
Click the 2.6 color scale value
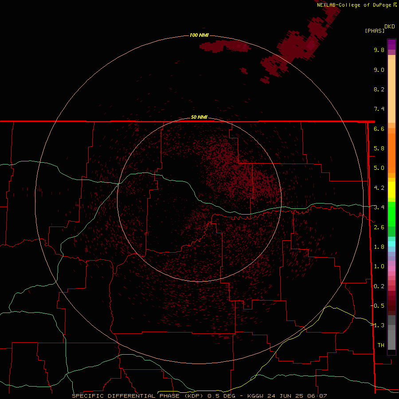[x=379, y=227]
